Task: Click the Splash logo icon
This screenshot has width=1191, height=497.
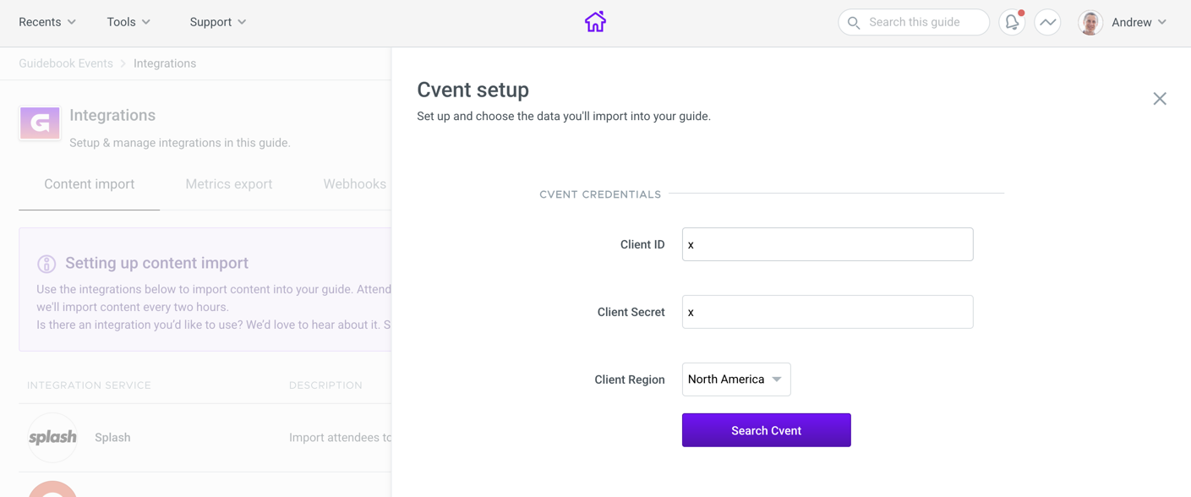Action: click(x=52, y=438)
